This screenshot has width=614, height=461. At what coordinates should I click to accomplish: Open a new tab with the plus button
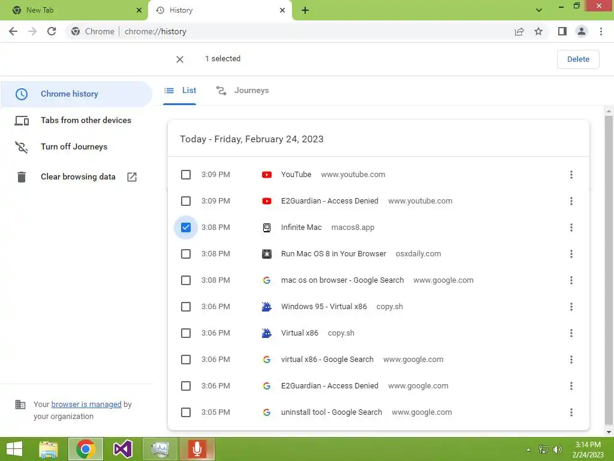pyautogui.click(x=305, y=10)
